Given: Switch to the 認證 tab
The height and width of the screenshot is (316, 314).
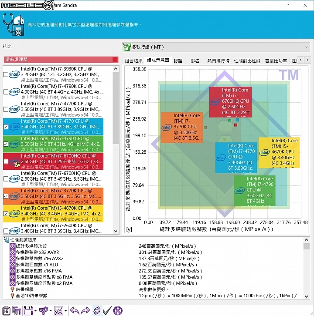Looking at the screenshot, I should click(x=178, y=61).
